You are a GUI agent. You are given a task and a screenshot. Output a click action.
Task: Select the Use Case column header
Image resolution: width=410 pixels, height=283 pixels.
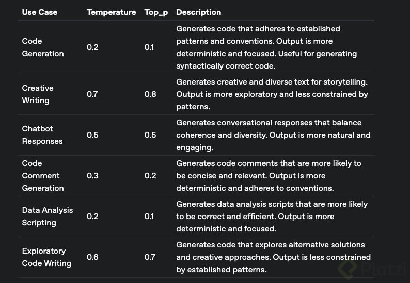point(40,12)
